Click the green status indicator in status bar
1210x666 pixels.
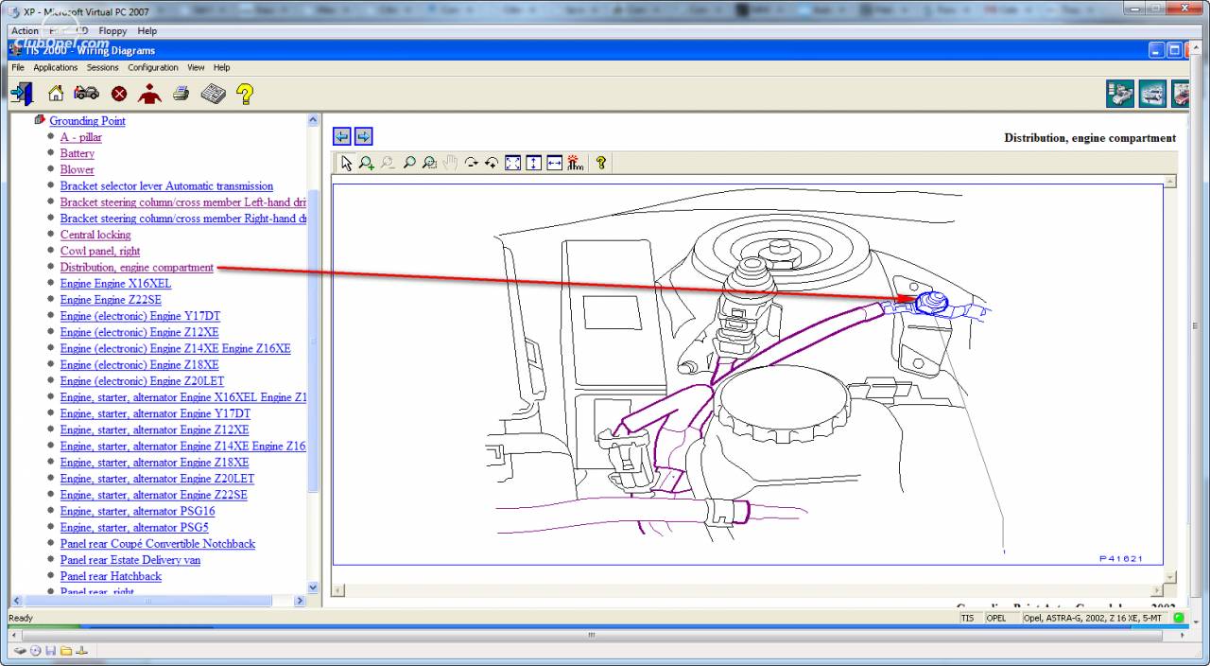[1179, 618]
